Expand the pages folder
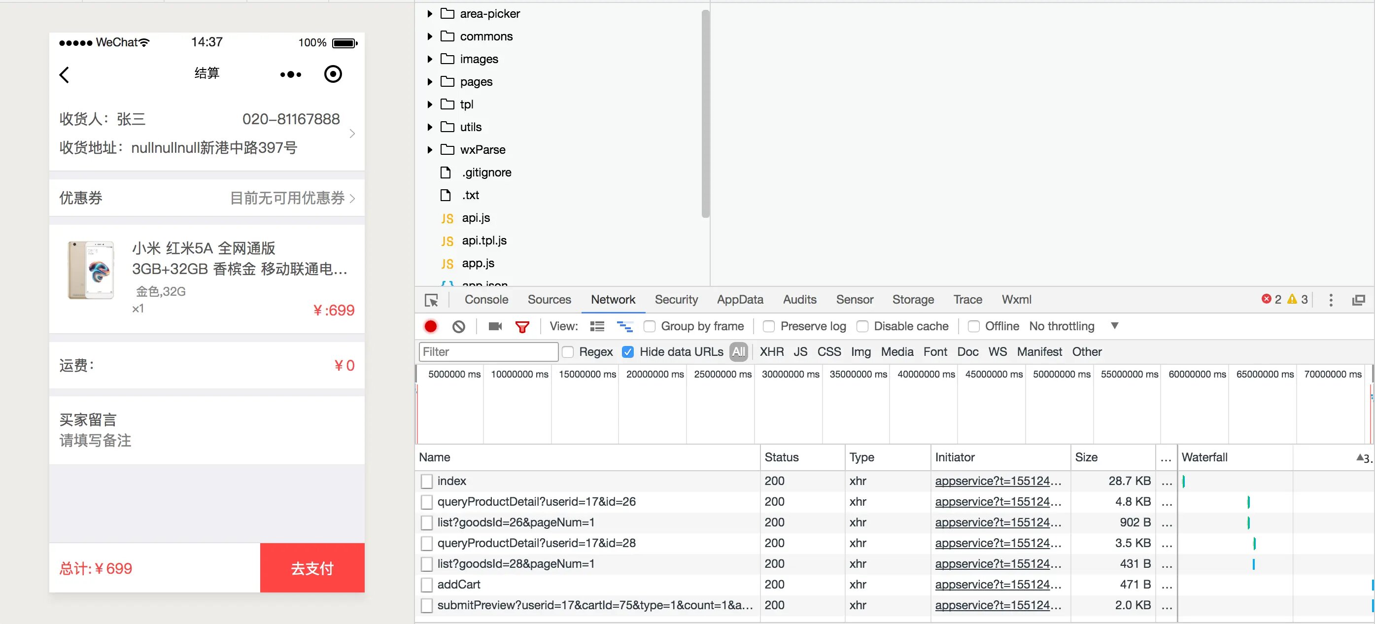Image resolution: width=1375 pixels, height=624 pixels. [430, 82]
